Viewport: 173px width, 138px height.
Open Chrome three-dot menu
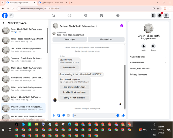(x=170, y=9)
